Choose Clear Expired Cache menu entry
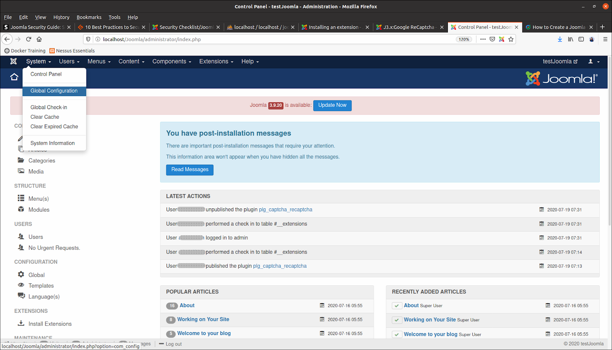612x350 pixels. coord(54,126)
